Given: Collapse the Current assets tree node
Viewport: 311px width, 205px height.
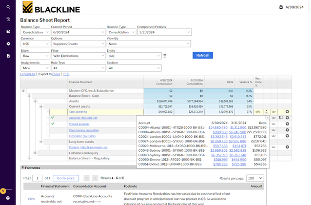Looking at the screenshot, I should (x=41, y=106).
